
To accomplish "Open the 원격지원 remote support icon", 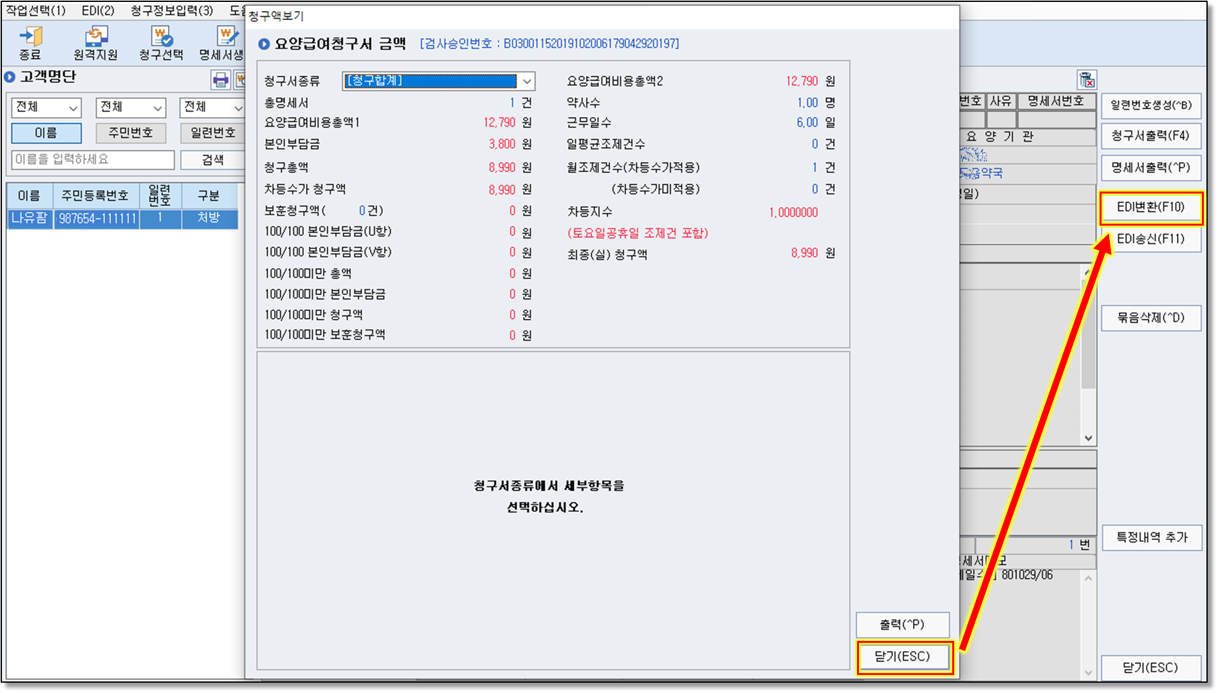I will click(x=95, y=37).
